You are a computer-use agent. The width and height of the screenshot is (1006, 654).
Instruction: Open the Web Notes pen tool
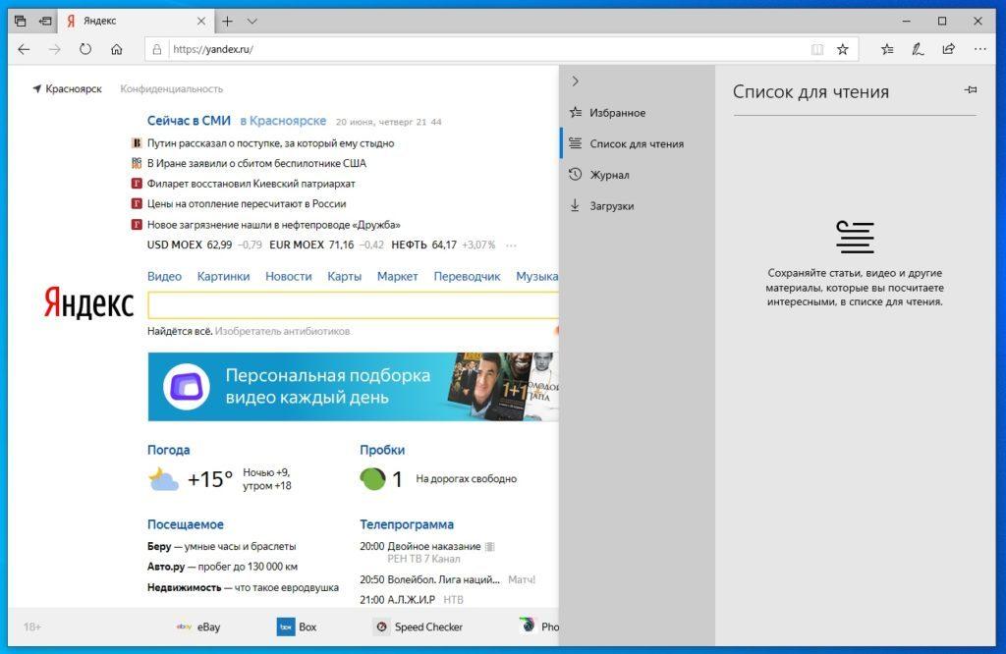917,49
